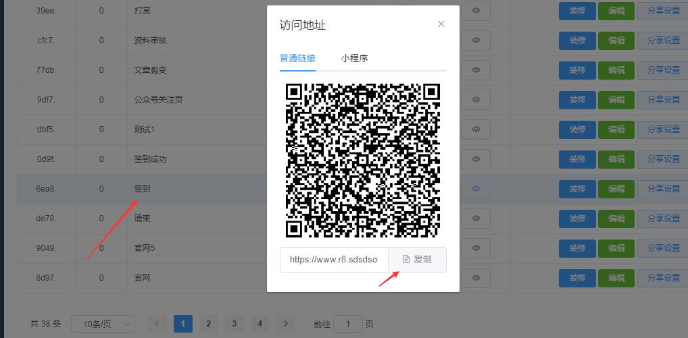Go to page 4
The image size is (688, 338).
(260, 324)
